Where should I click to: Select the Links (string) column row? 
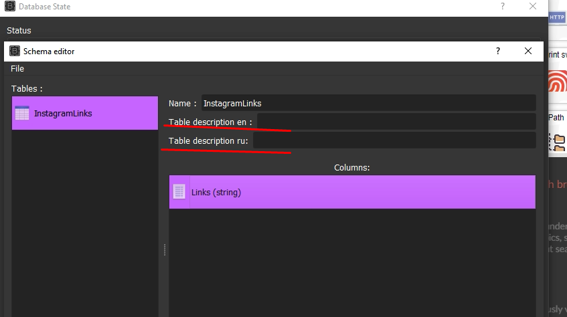point(352,192)
